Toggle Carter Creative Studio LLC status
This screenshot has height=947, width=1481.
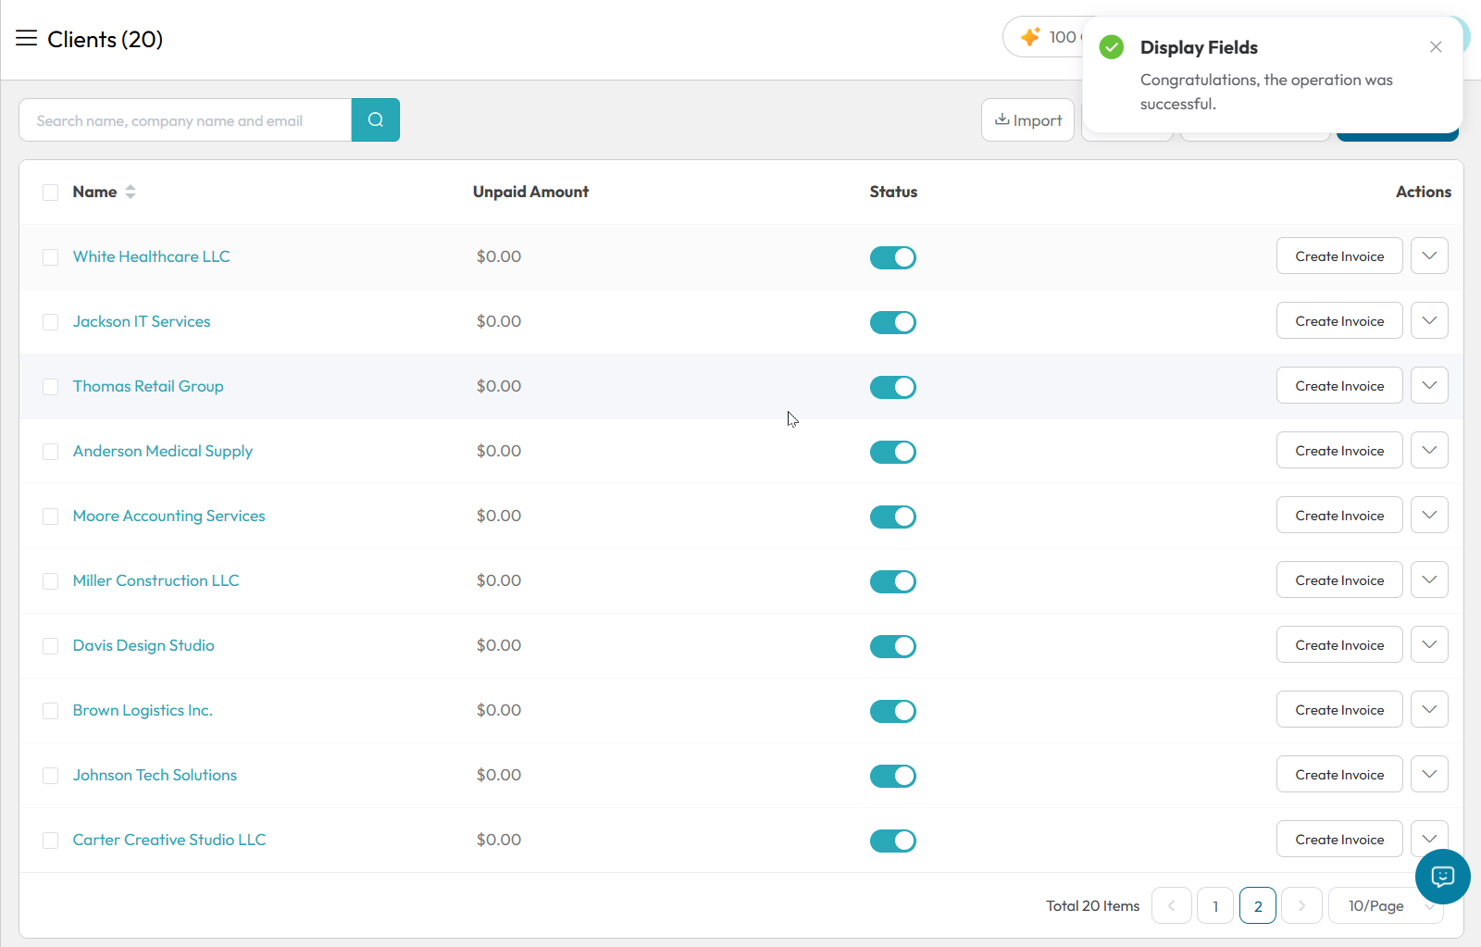(x=893, y=841)
